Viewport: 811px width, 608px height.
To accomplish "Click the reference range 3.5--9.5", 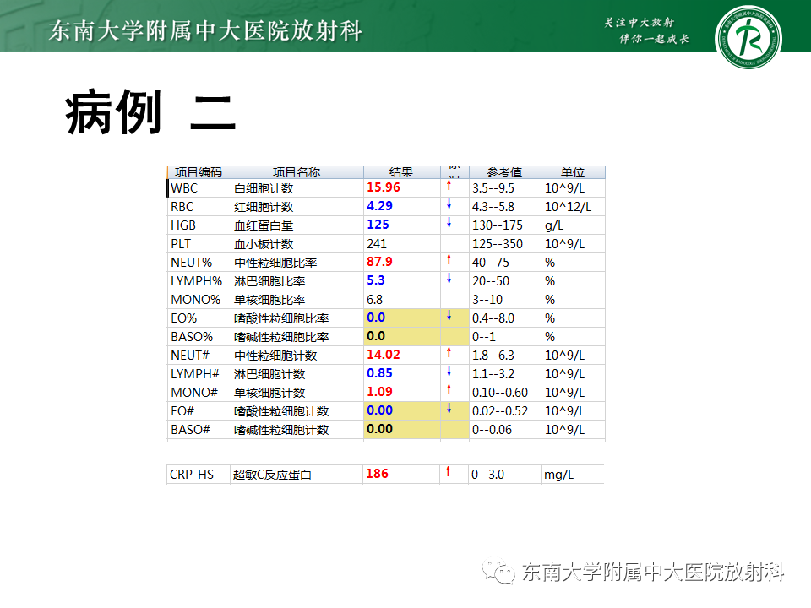I will (x=493, y=188).
